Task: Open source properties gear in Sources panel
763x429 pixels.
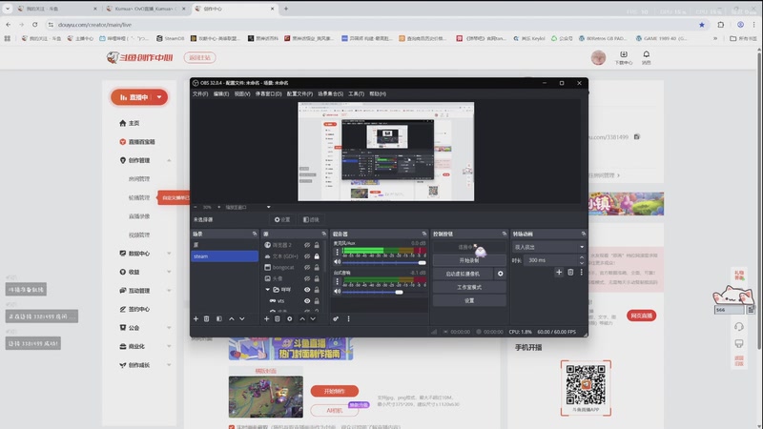Action: (x=290, y=318)
